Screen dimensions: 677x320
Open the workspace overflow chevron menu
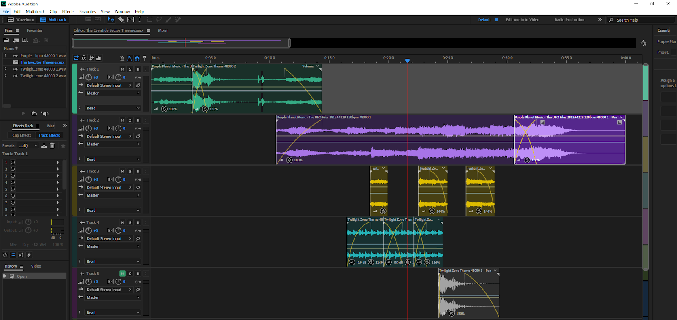click(600, 19)
